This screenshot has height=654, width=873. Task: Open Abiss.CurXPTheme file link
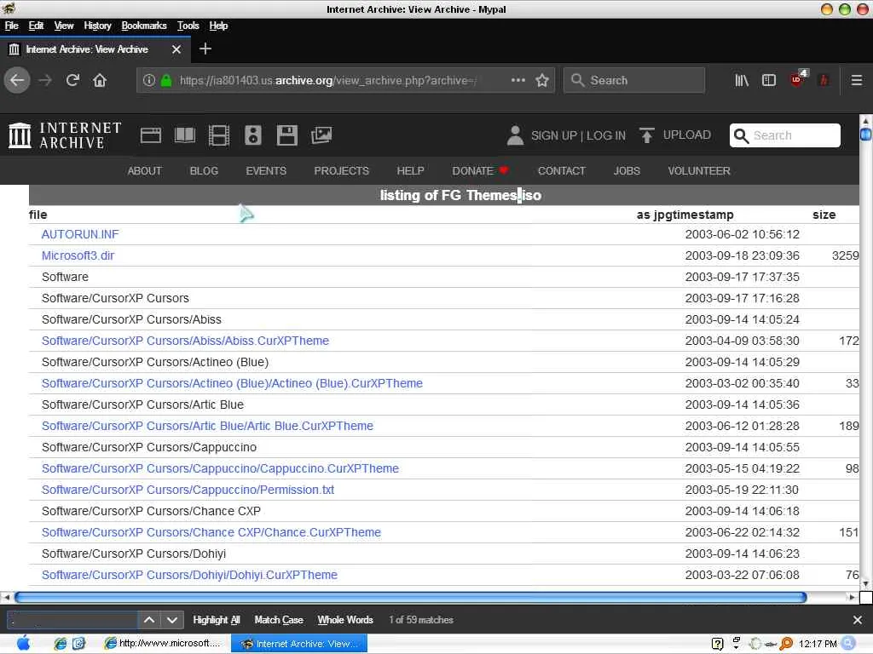[185, 341]
